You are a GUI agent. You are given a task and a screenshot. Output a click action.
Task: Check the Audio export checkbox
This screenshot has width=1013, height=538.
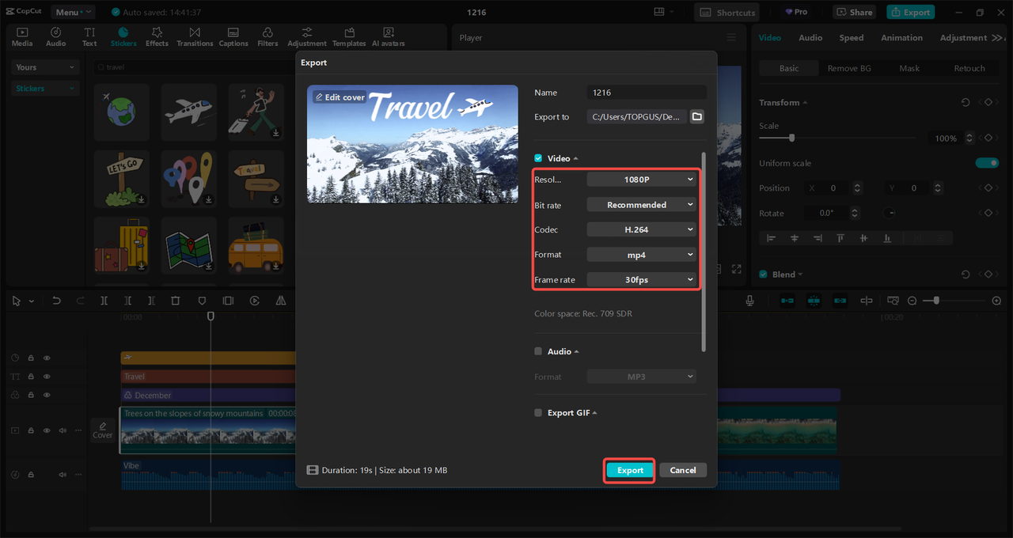tap(538, 351)
